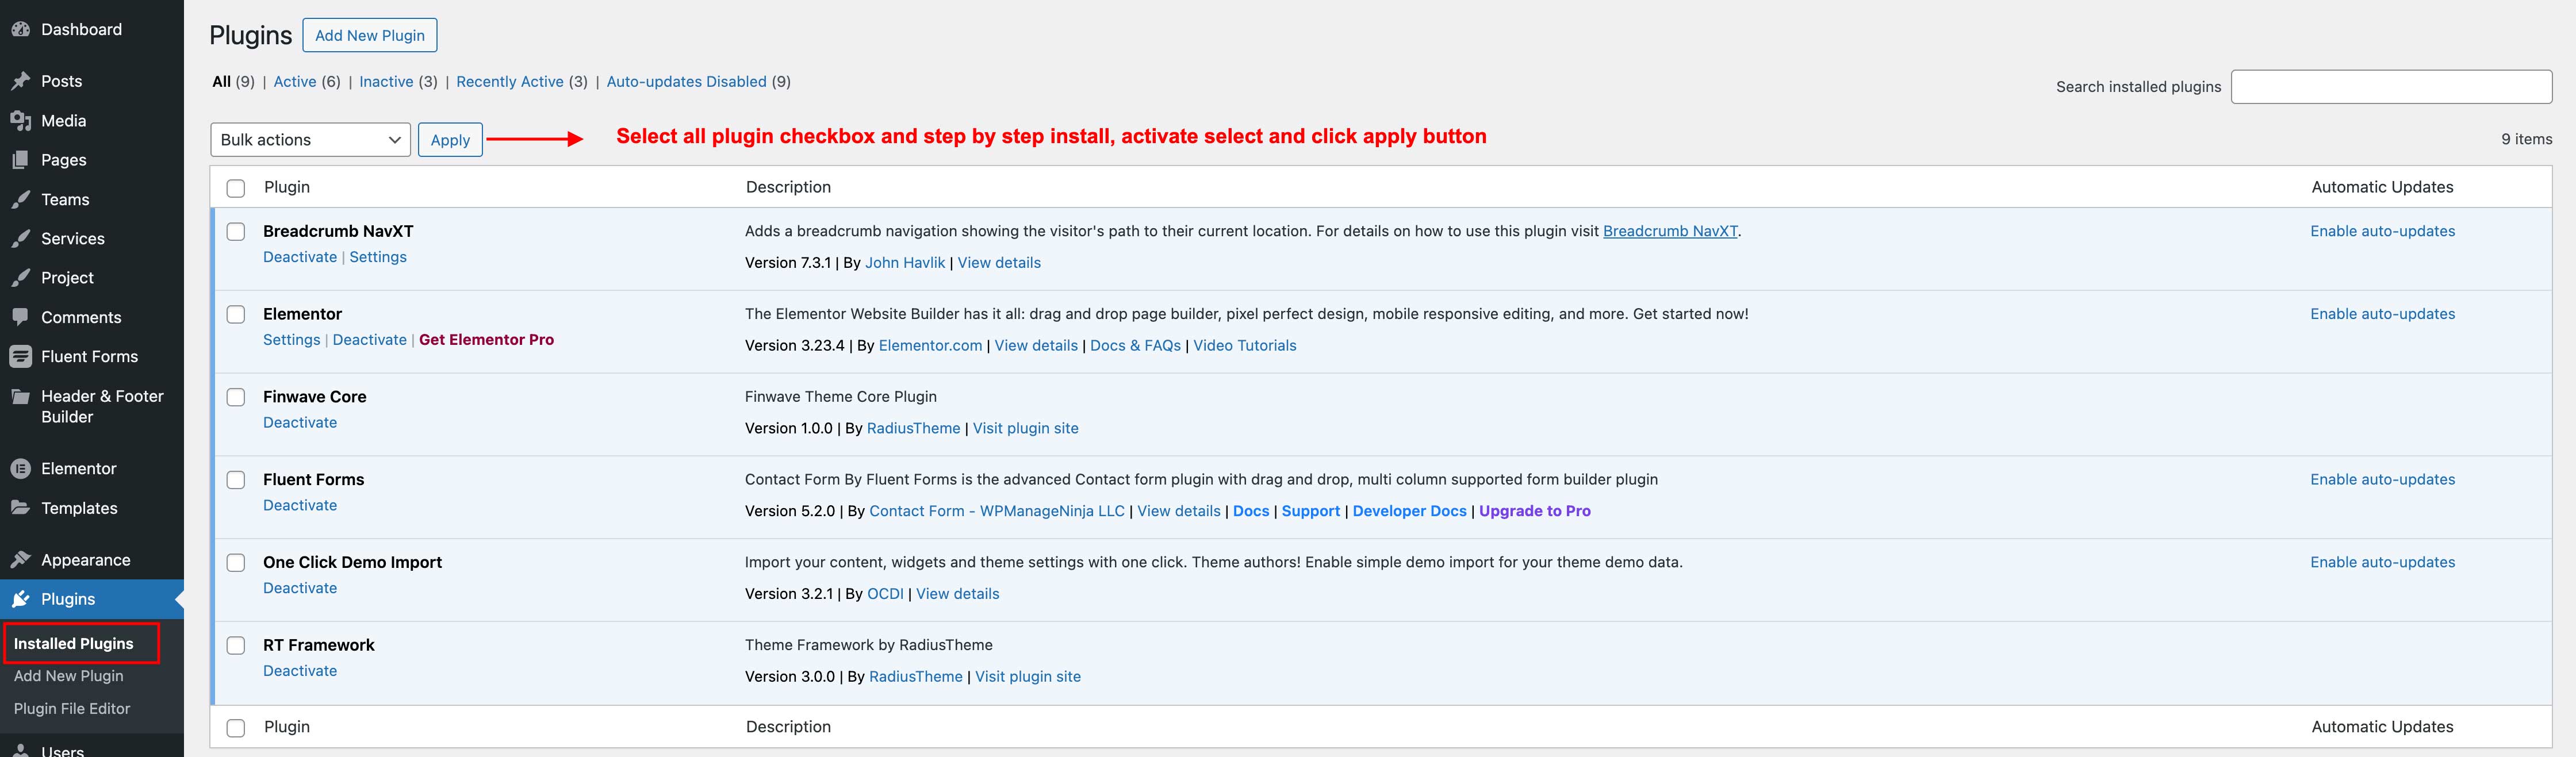The image size is (2576, 757).
Task: Show Recently Active plugins
Action: click(x=510, y=82)
